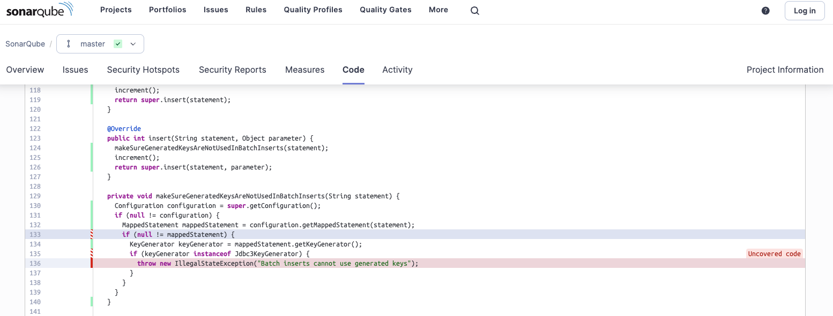Click the SonarQube breadcrumb link

click(x=25, y=43)
